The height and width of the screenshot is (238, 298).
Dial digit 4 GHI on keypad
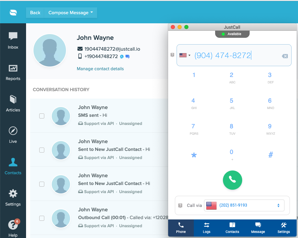coord(193,104)
